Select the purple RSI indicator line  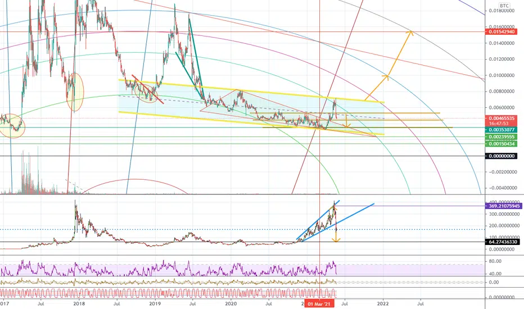169,268
